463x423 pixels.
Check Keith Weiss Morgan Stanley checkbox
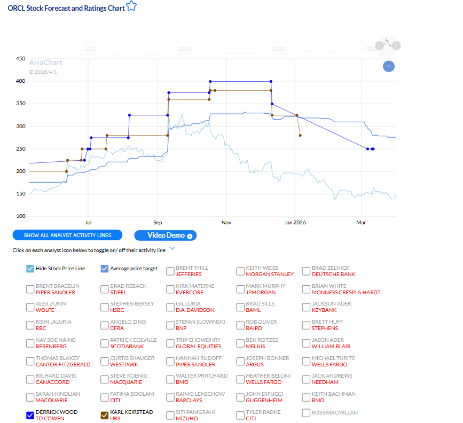[240, 271]
